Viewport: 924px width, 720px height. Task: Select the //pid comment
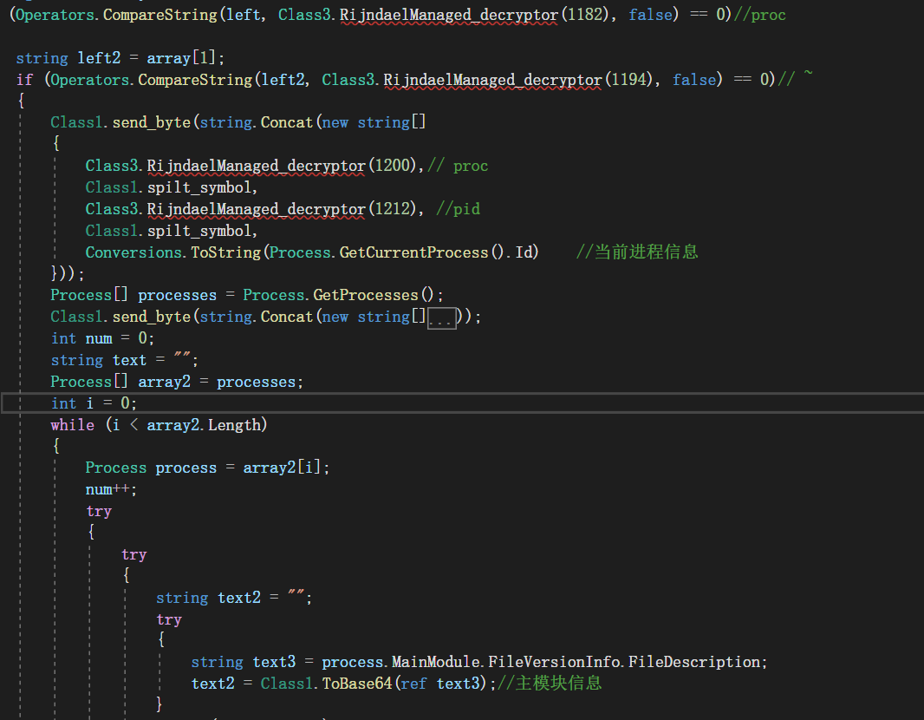tap(458, 209)
